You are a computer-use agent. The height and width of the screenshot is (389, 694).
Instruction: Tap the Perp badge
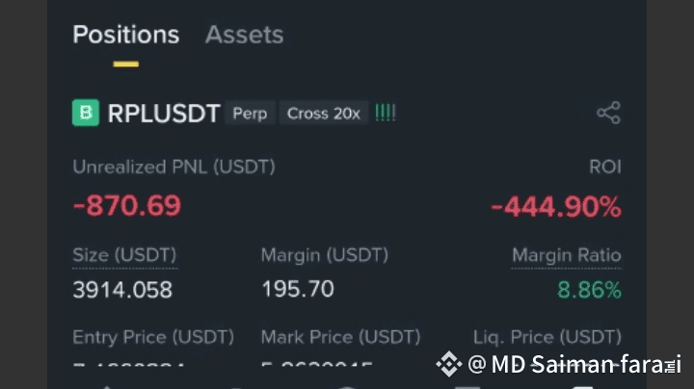250,114
